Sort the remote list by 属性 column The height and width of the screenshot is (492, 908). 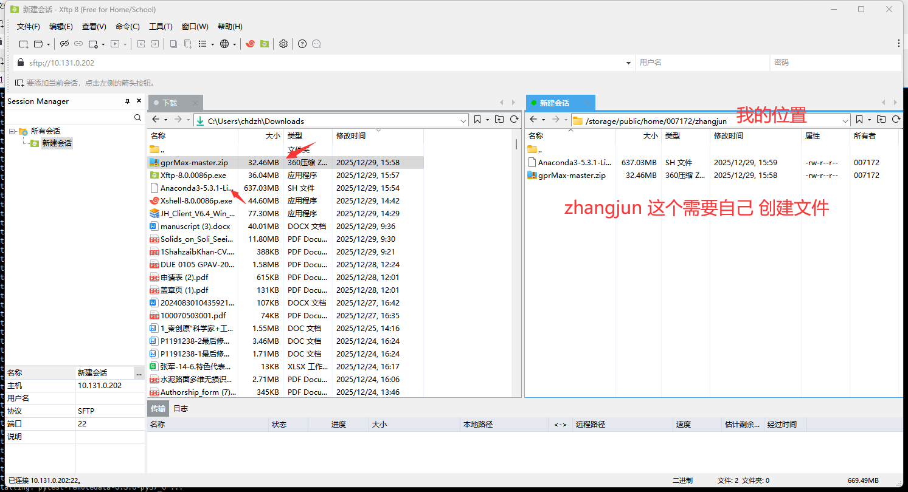(x=825, y=136)
